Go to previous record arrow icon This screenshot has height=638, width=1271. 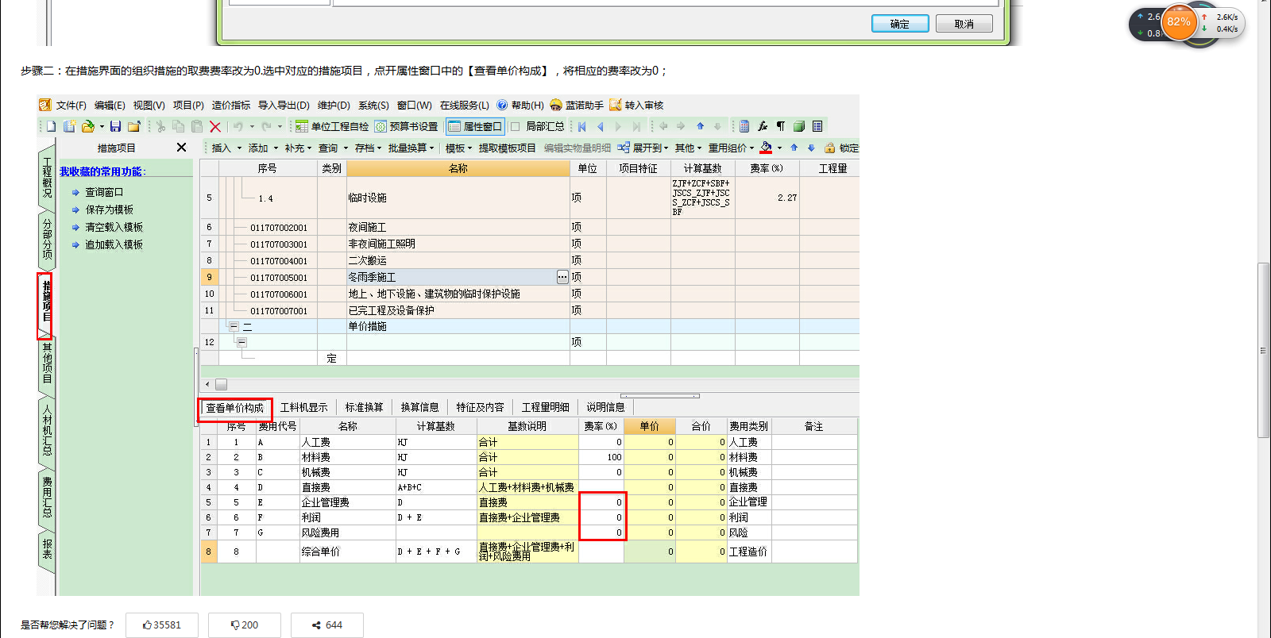[601, 126]
